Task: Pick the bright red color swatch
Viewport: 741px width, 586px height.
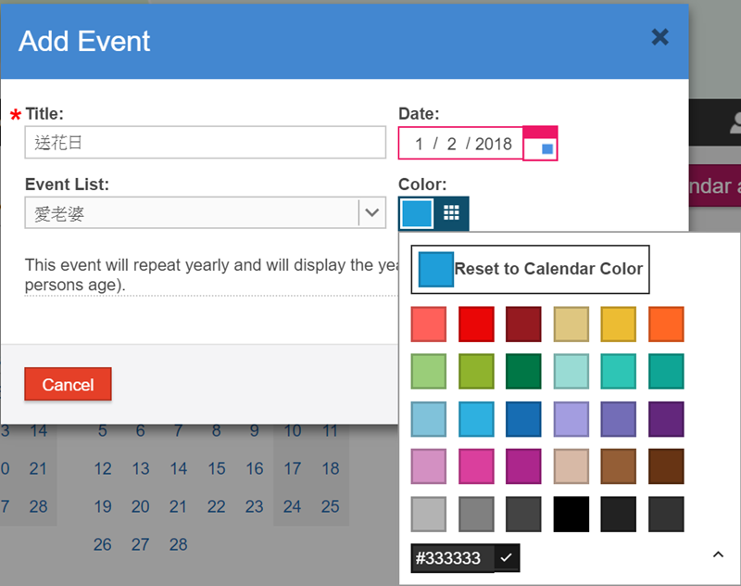Action: (x=476, y=325)
